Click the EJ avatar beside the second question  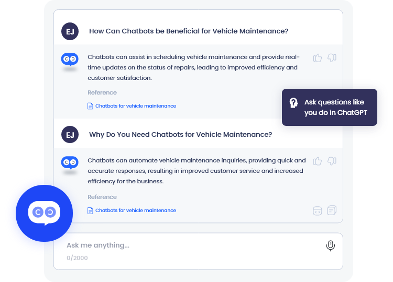pyautogui.click(x=70, y=135)
